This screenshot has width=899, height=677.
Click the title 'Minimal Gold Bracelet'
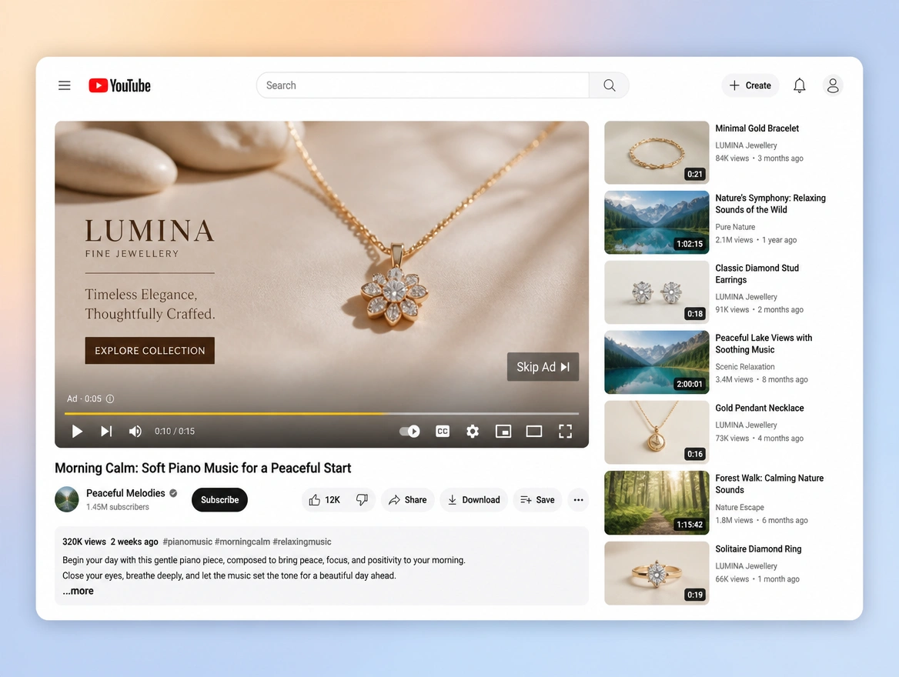[757, 128]
